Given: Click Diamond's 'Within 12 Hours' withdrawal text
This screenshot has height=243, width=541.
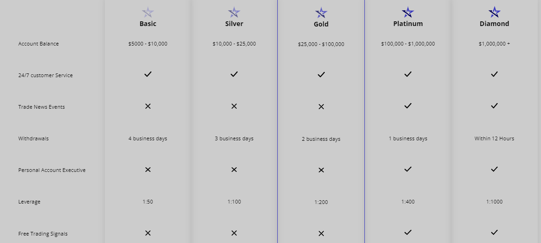Looking at the screenshot, I should [x=494, y=139].
